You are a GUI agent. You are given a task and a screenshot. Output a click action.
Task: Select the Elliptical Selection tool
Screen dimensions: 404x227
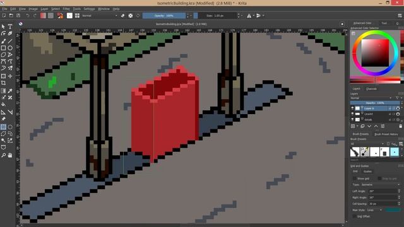point(10,127)
